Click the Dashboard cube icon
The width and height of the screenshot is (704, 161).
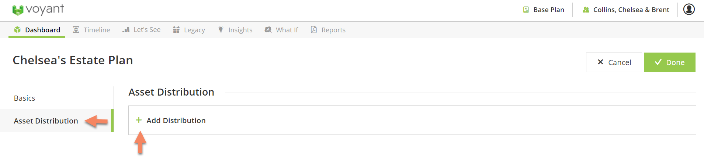pyautogui.click(x=17, y=30)
